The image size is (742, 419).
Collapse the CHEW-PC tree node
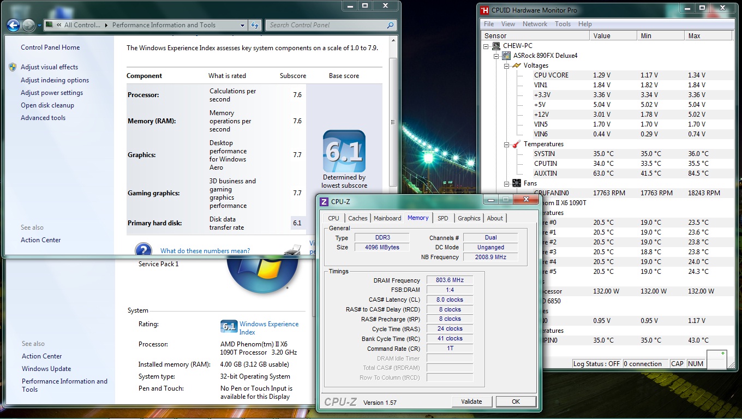pyautogui.click(x=486, y=46)
